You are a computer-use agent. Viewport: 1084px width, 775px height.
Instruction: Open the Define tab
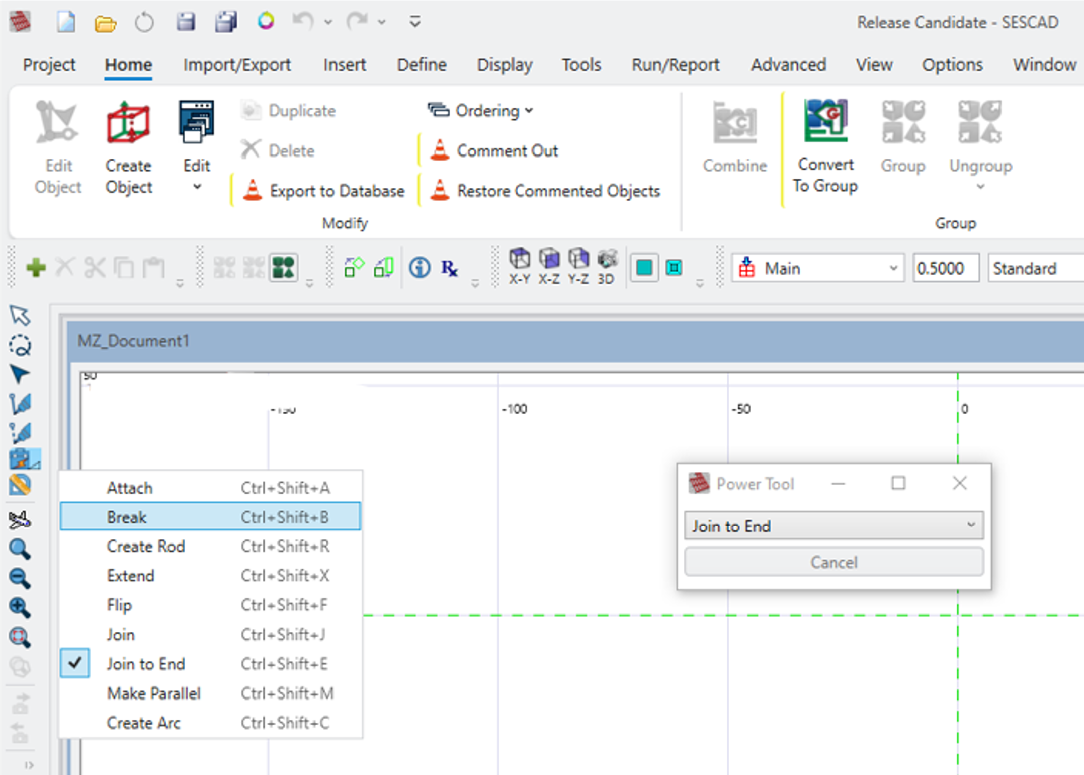click(x=422, y=65)
